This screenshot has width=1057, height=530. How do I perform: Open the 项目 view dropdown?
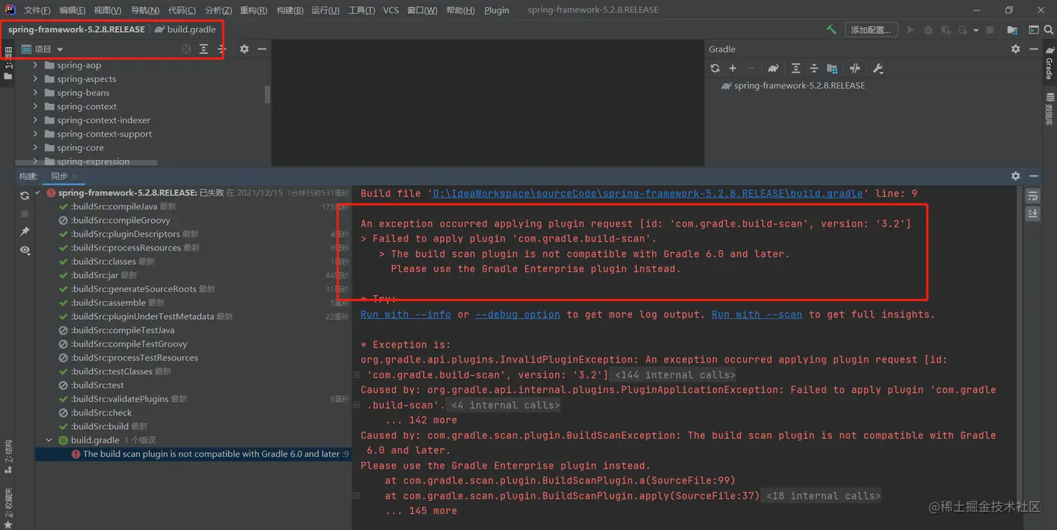[x=43, y=49]
